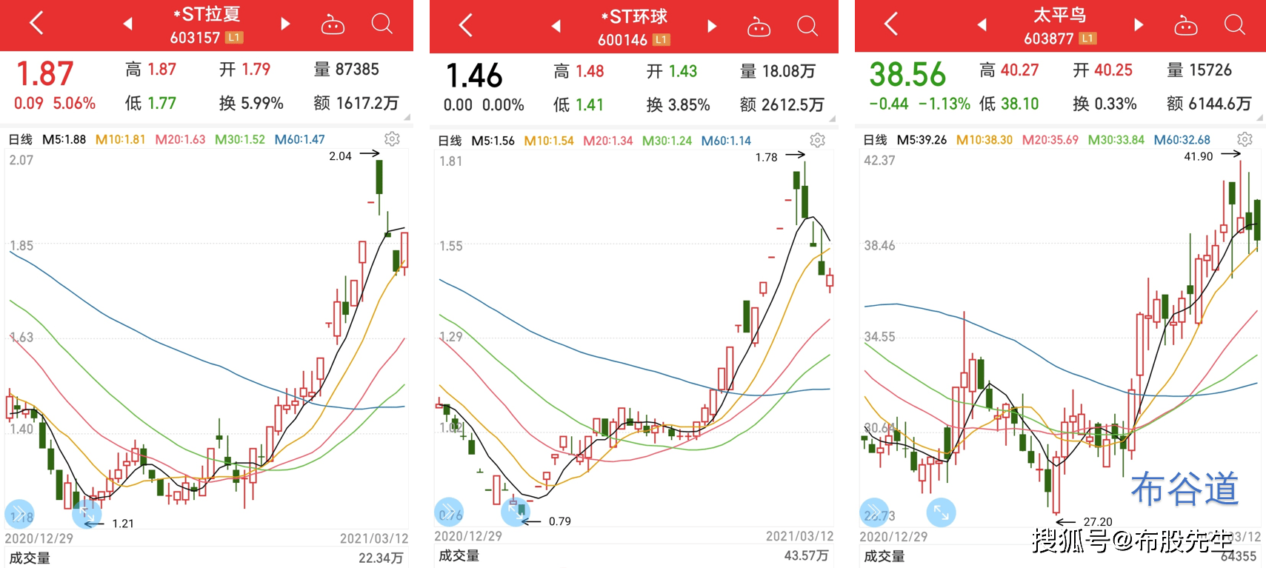Click the *ST环球 stock title
This screenshot has height=568, width=1266.
(x=634, y=17)
